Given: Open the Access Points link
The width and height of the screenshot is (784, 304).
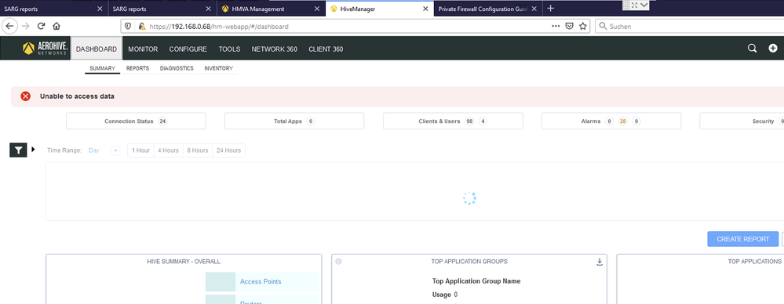Looking at the screenshot, I should (x=261, y=281).
